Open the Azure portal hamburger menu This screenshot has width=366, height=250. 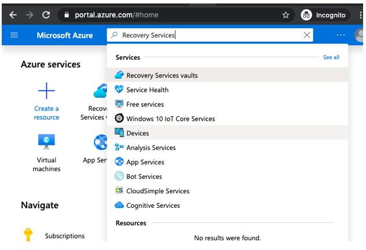[14, 35]
